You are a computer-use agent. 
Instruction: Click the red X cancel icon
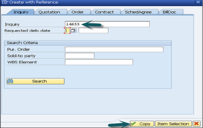coord(196,124)
